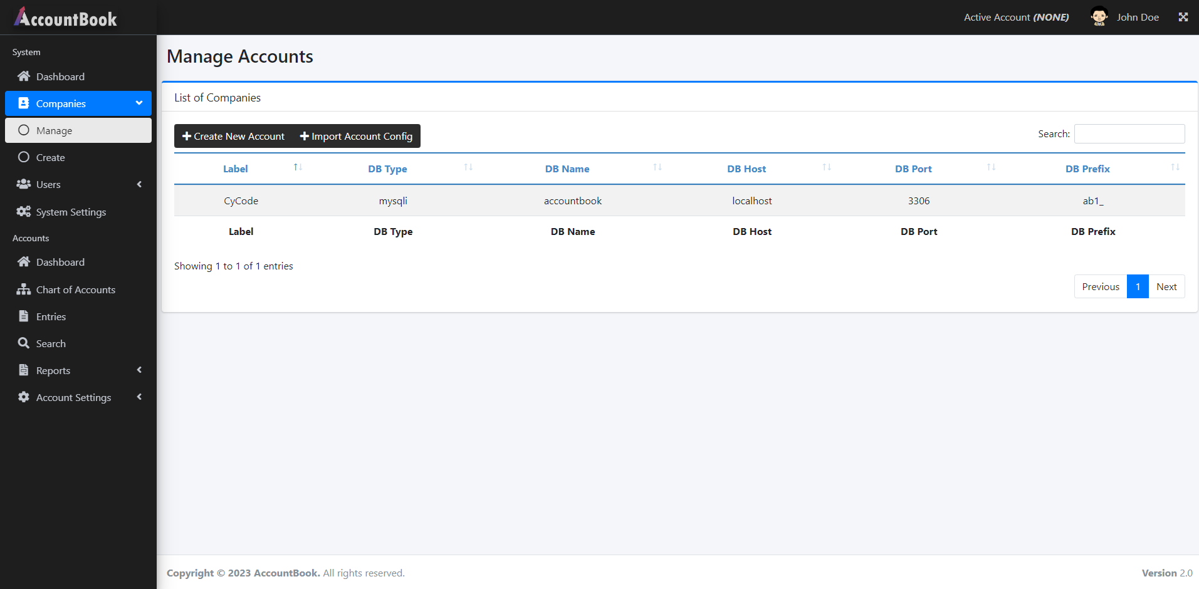The height and width of the screenshot is (589, 1199).
Task: Click the Create New Account button
Action: [233, 136]
